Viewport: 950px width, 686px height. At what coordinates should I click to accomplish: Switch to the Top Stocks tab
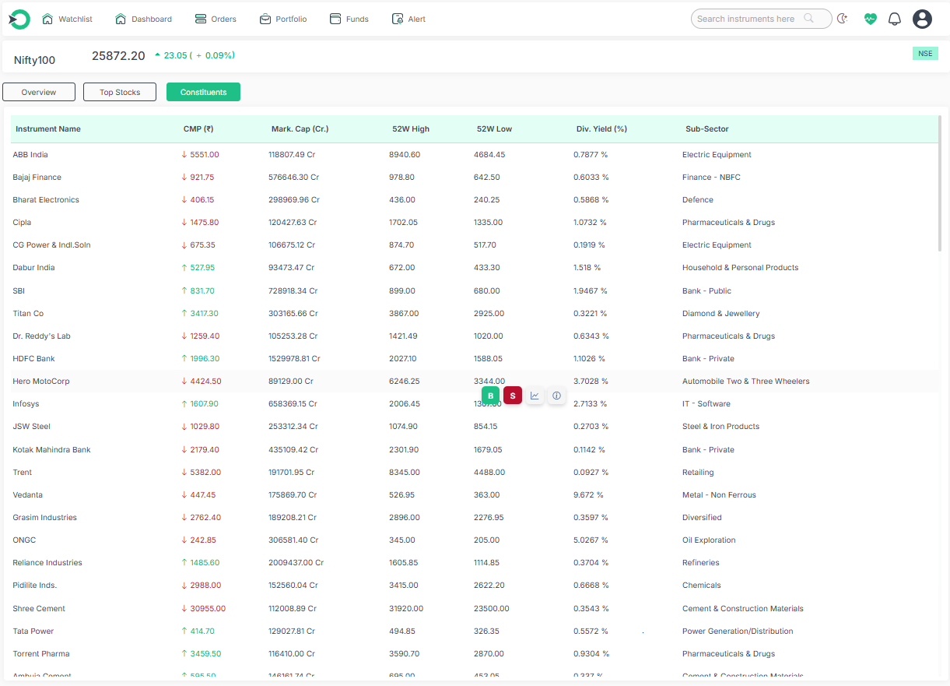click(x=120, y=92)
